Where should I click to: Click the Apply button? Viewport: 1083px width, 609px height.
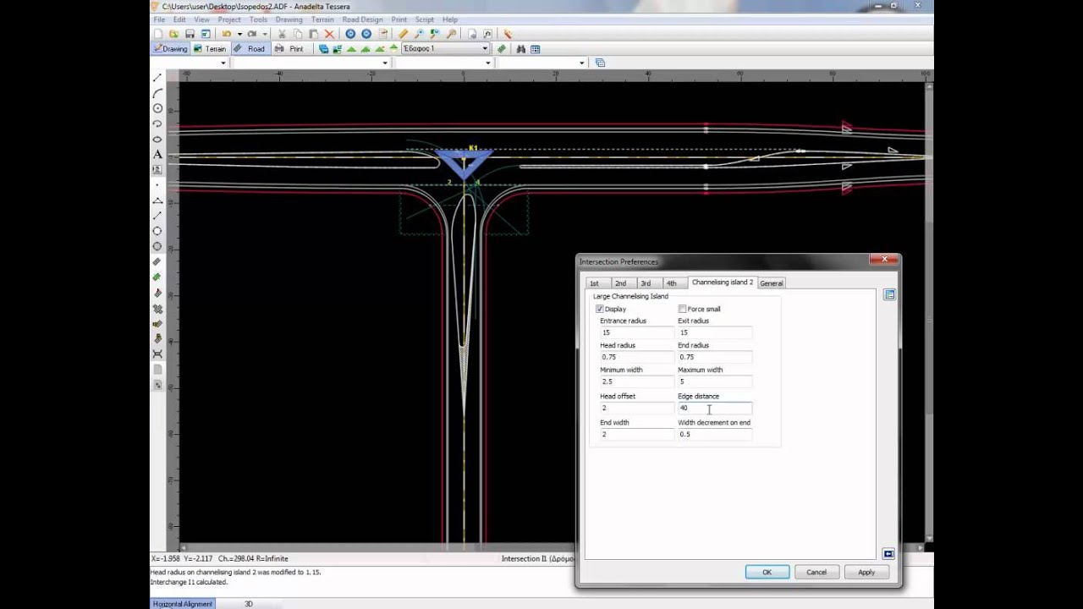coord(866,572)
